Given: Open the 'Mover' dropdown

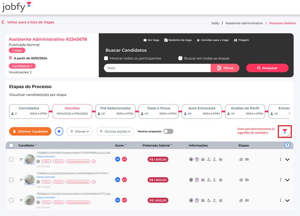Looking at the screenshot, I should pos(80,131).
